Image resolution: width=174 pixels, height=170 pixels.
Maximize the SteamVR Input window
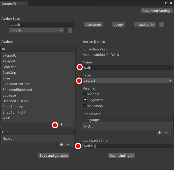[x=167, y=3]
